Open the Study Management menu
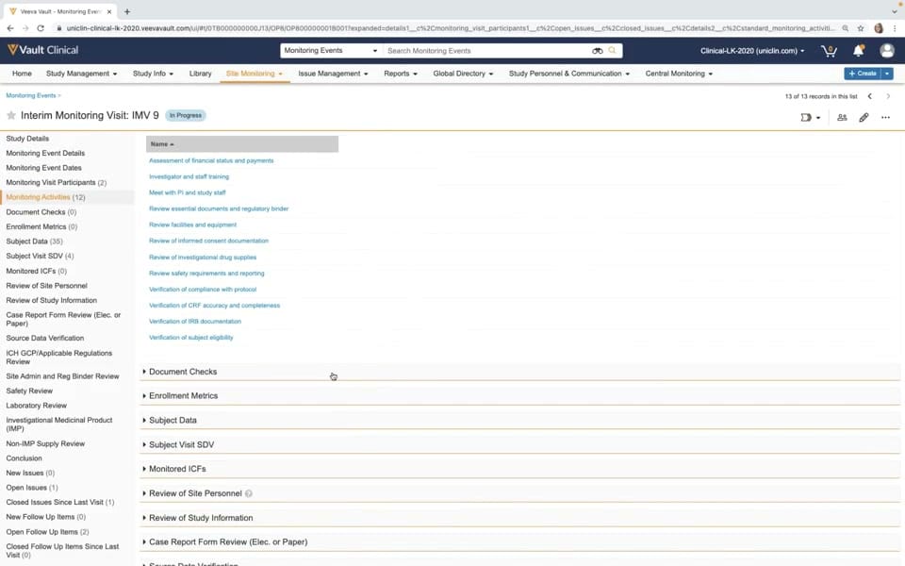905x566 pixels. (x=81, y=74)
